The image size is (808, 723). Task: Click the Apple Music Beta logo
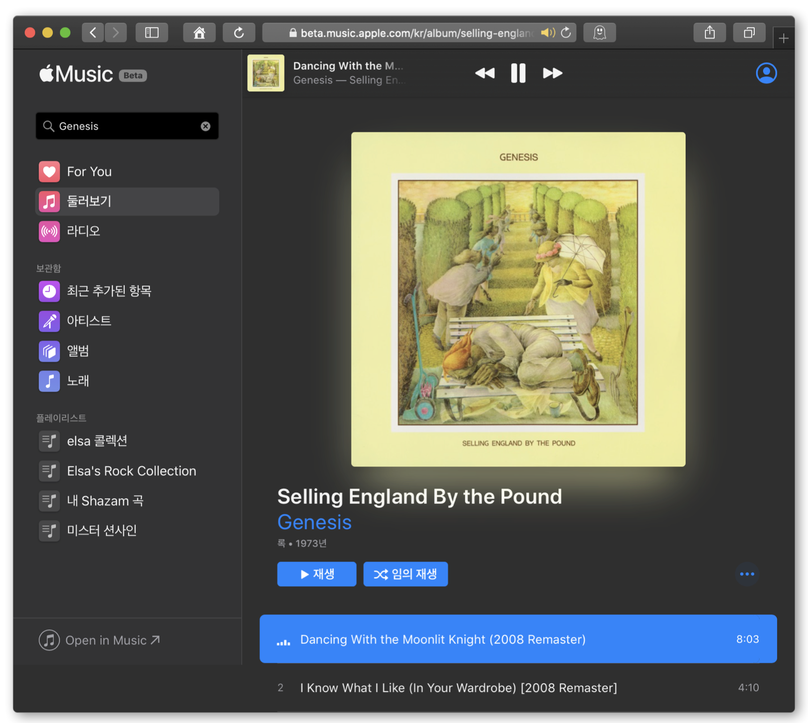point(93,74)
